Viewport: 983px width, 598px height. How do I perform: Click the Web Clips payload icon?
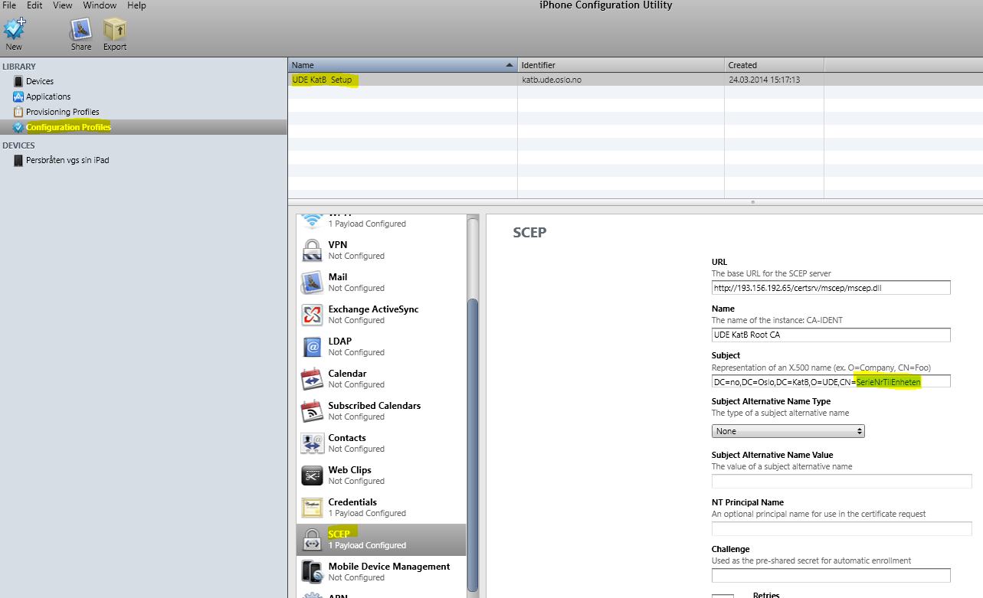[312, 475]
